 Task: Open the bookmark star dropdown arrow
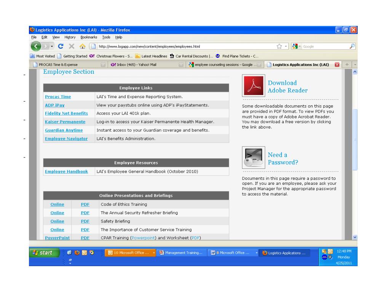tap(286, 46)
